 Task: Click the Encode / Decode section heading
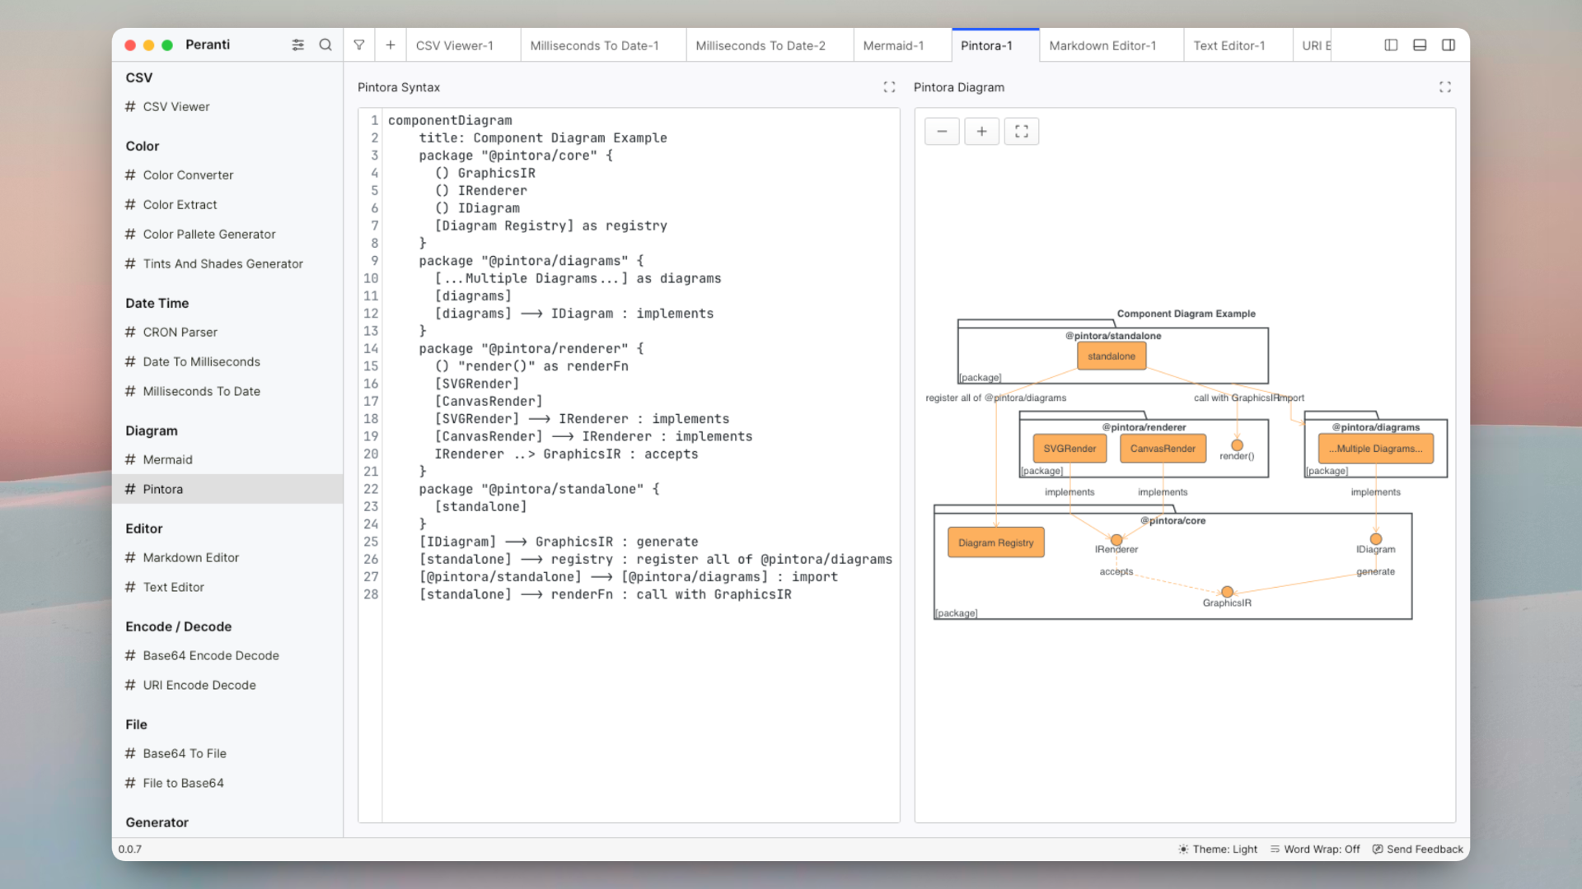point(179,626)
